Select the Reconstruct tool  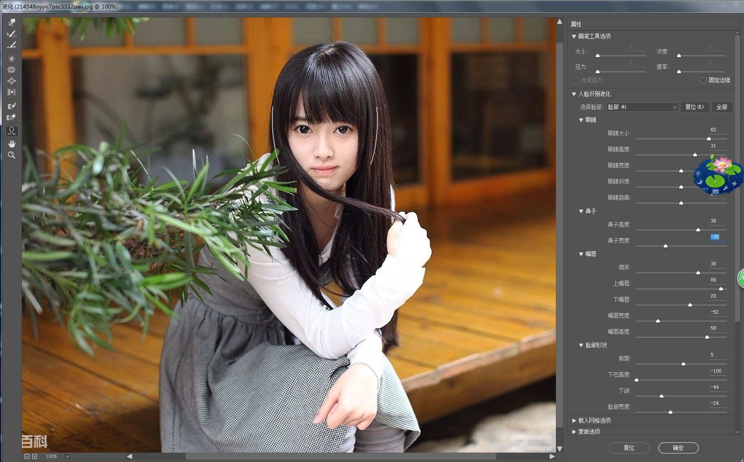click(12, 34)
